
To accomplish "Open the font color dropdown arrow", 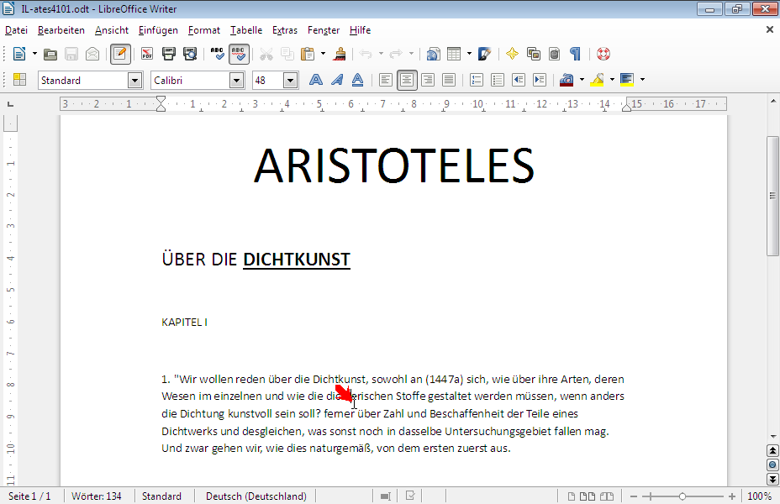I will (x=582, y=80).
